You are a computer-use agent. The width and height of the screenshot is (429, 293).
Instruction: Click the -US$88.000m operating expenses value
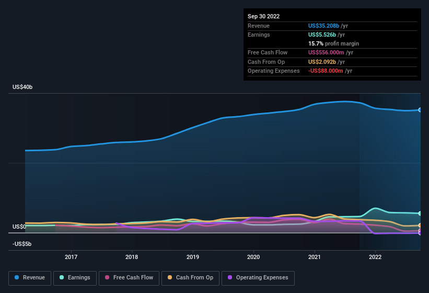coord(326,71)
